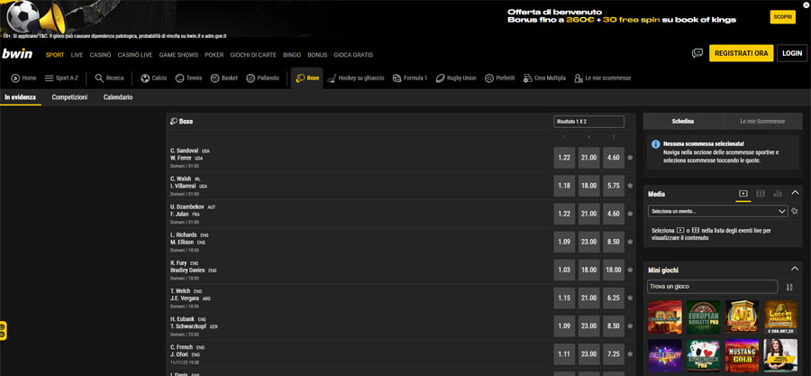Favorite the French vs Ofori match

click(x=630, y=353)
